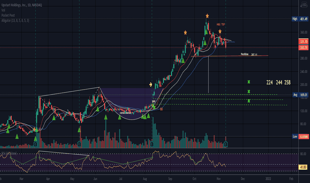This screenshot has height=183, width=310.
Task: Click the 313.71 last price label
Action: click(303, 48)
